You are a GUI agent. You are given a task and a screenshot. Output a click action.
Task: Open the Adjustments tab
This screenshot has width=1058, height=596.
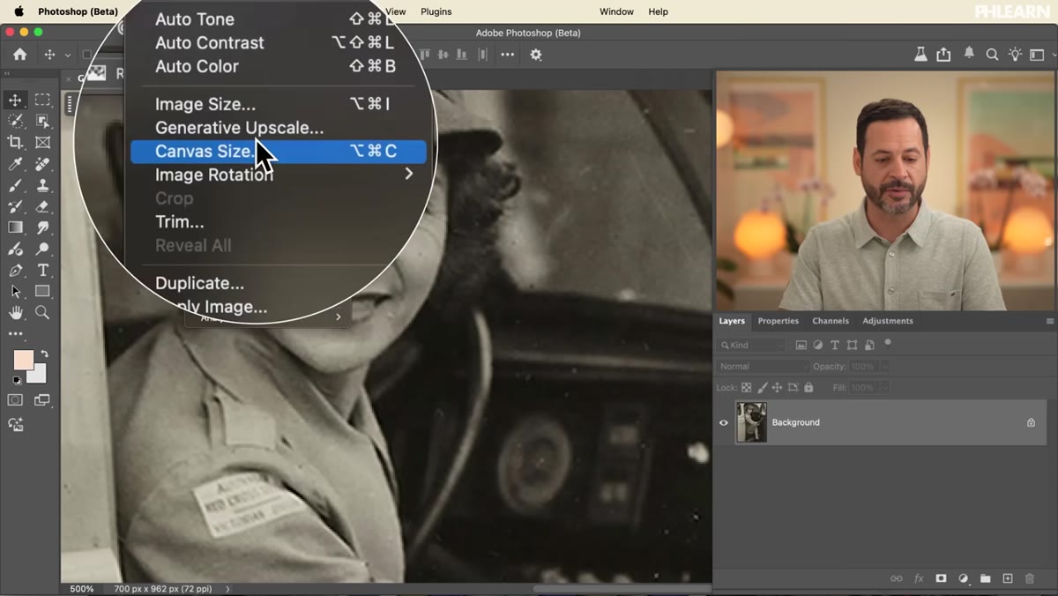(888, 321)
